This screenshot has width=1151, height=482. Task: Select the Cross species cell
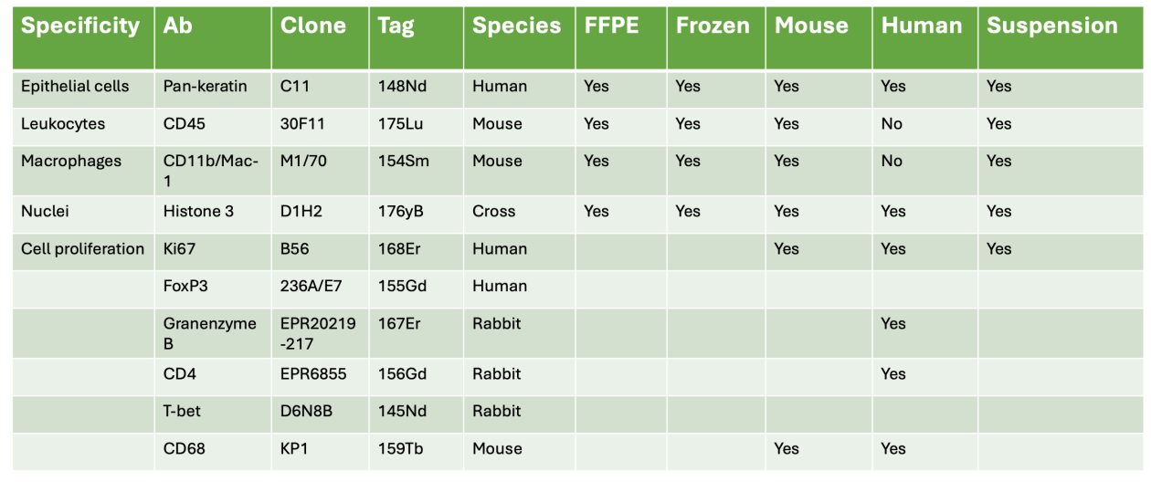(x=493, y=212)
